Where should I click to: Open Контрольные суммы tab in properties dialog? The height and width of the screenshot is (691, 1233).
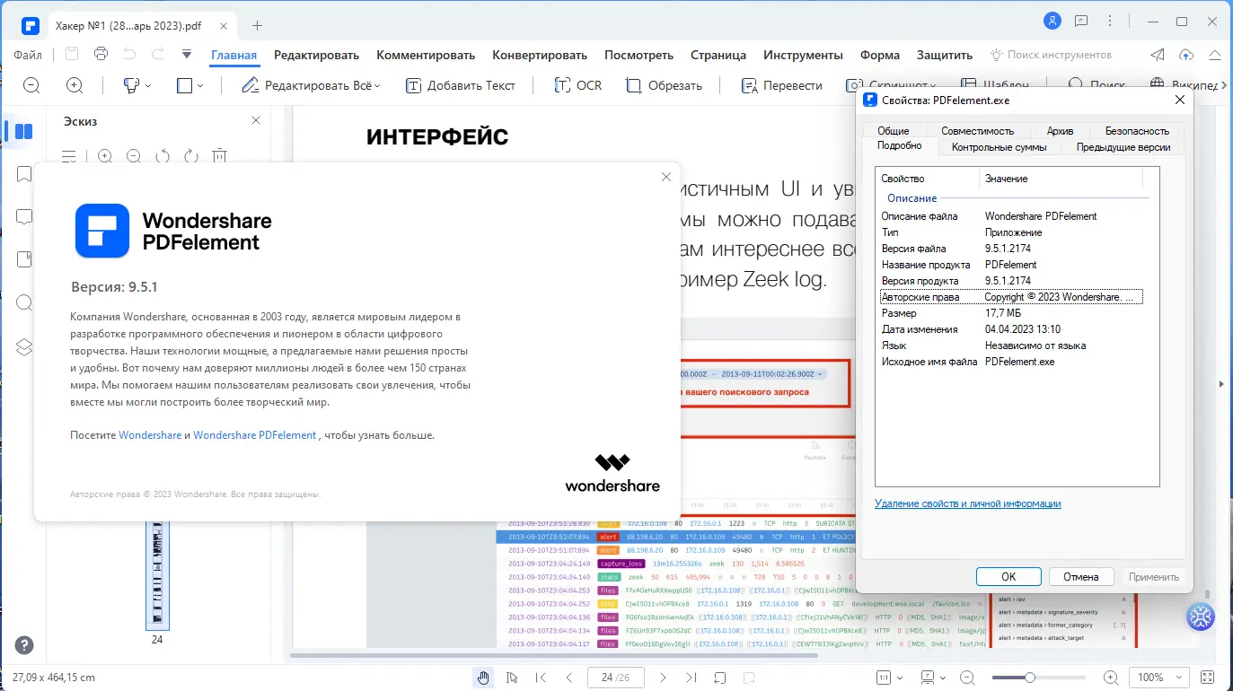point(999,147)
